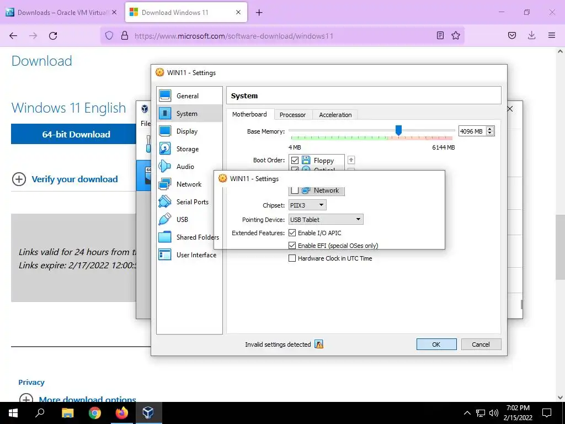Enable Hardware Clock in UTC Time
This screenshot has height=424, width=565.
tap(292, 258)
